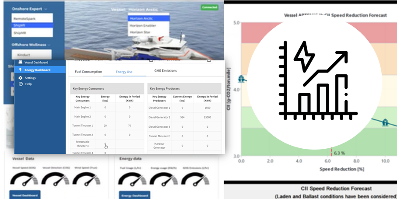397x199 pixels.
Task: Open the GHG Emissions tab
Action: pyautogui.click(x=166, y=71)
